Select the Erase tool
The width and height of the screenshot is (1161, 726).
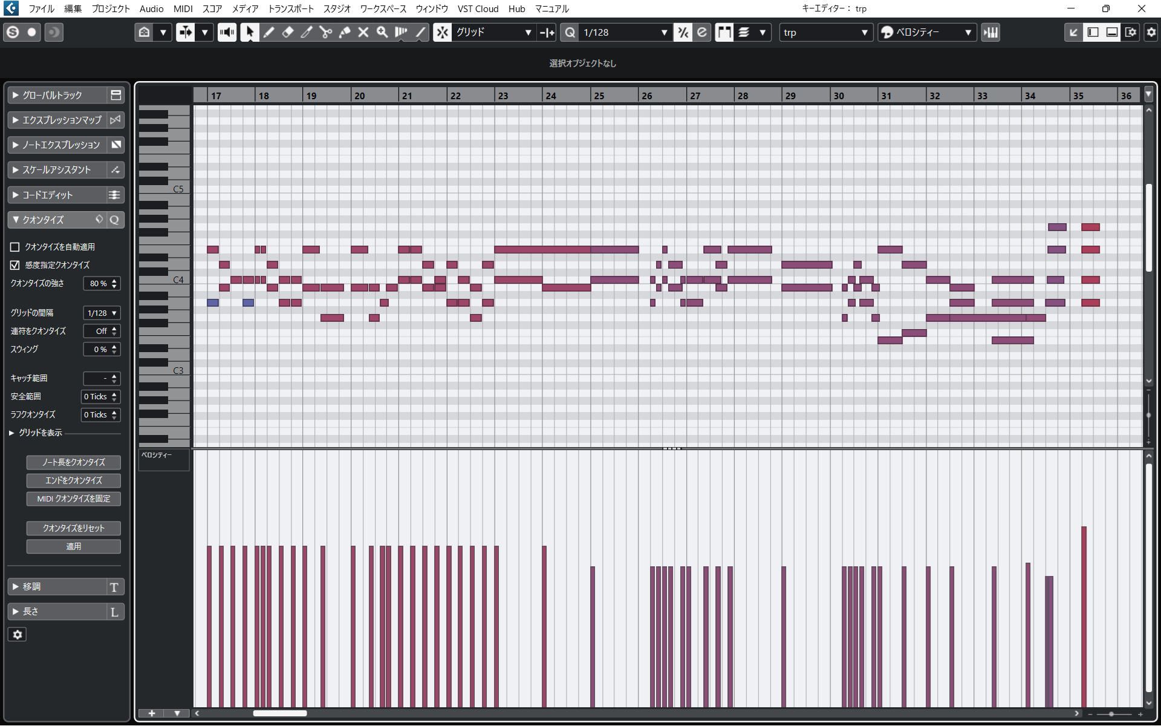click(x=288, y=33)
